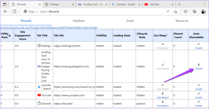Click Toggle high efficiency mode link
209x109 pixels.
pyautogui.click(x=48, y=27)
